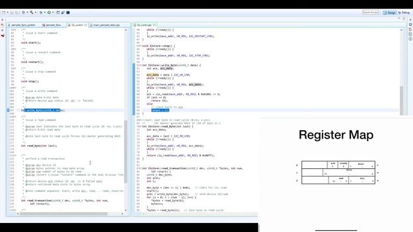Expand the hammer Build dropdown arrow
This screenshot has width=413, height=232.
(x=35, y=12)
